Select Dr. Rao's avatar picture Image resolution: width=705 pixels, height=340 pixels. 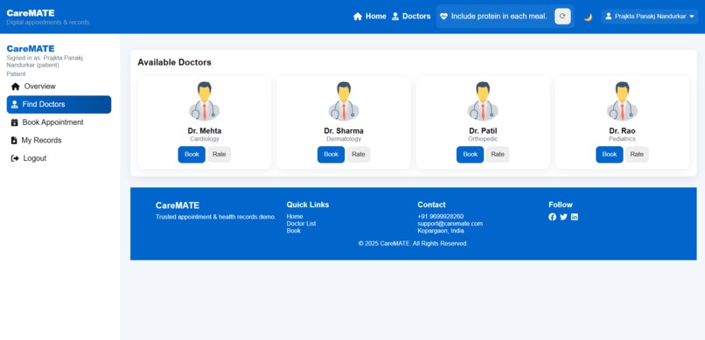(x=622, y=101)
